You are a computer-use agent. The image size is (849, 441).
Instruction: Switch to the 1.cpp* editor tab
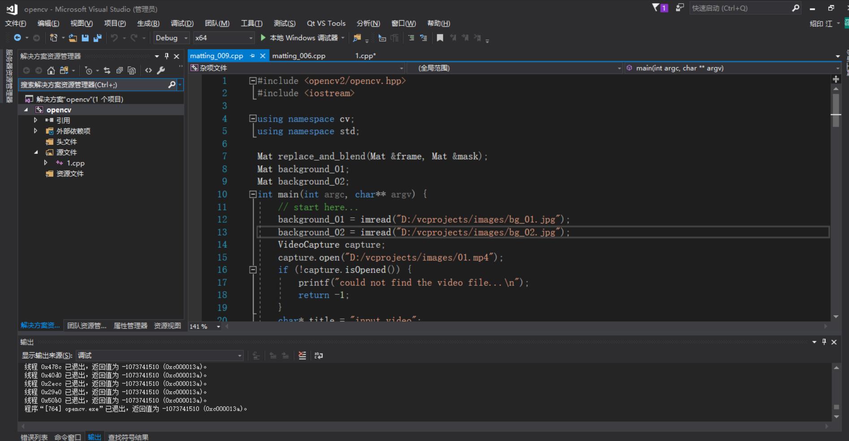pos(366,56)
